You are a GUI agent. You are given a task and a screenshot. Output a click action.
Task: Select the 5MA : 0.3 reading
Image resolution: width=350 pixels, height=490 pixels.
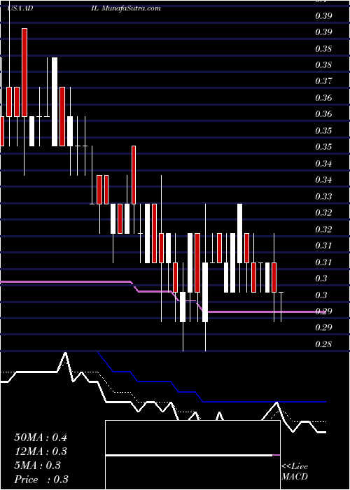coord(38,465)
